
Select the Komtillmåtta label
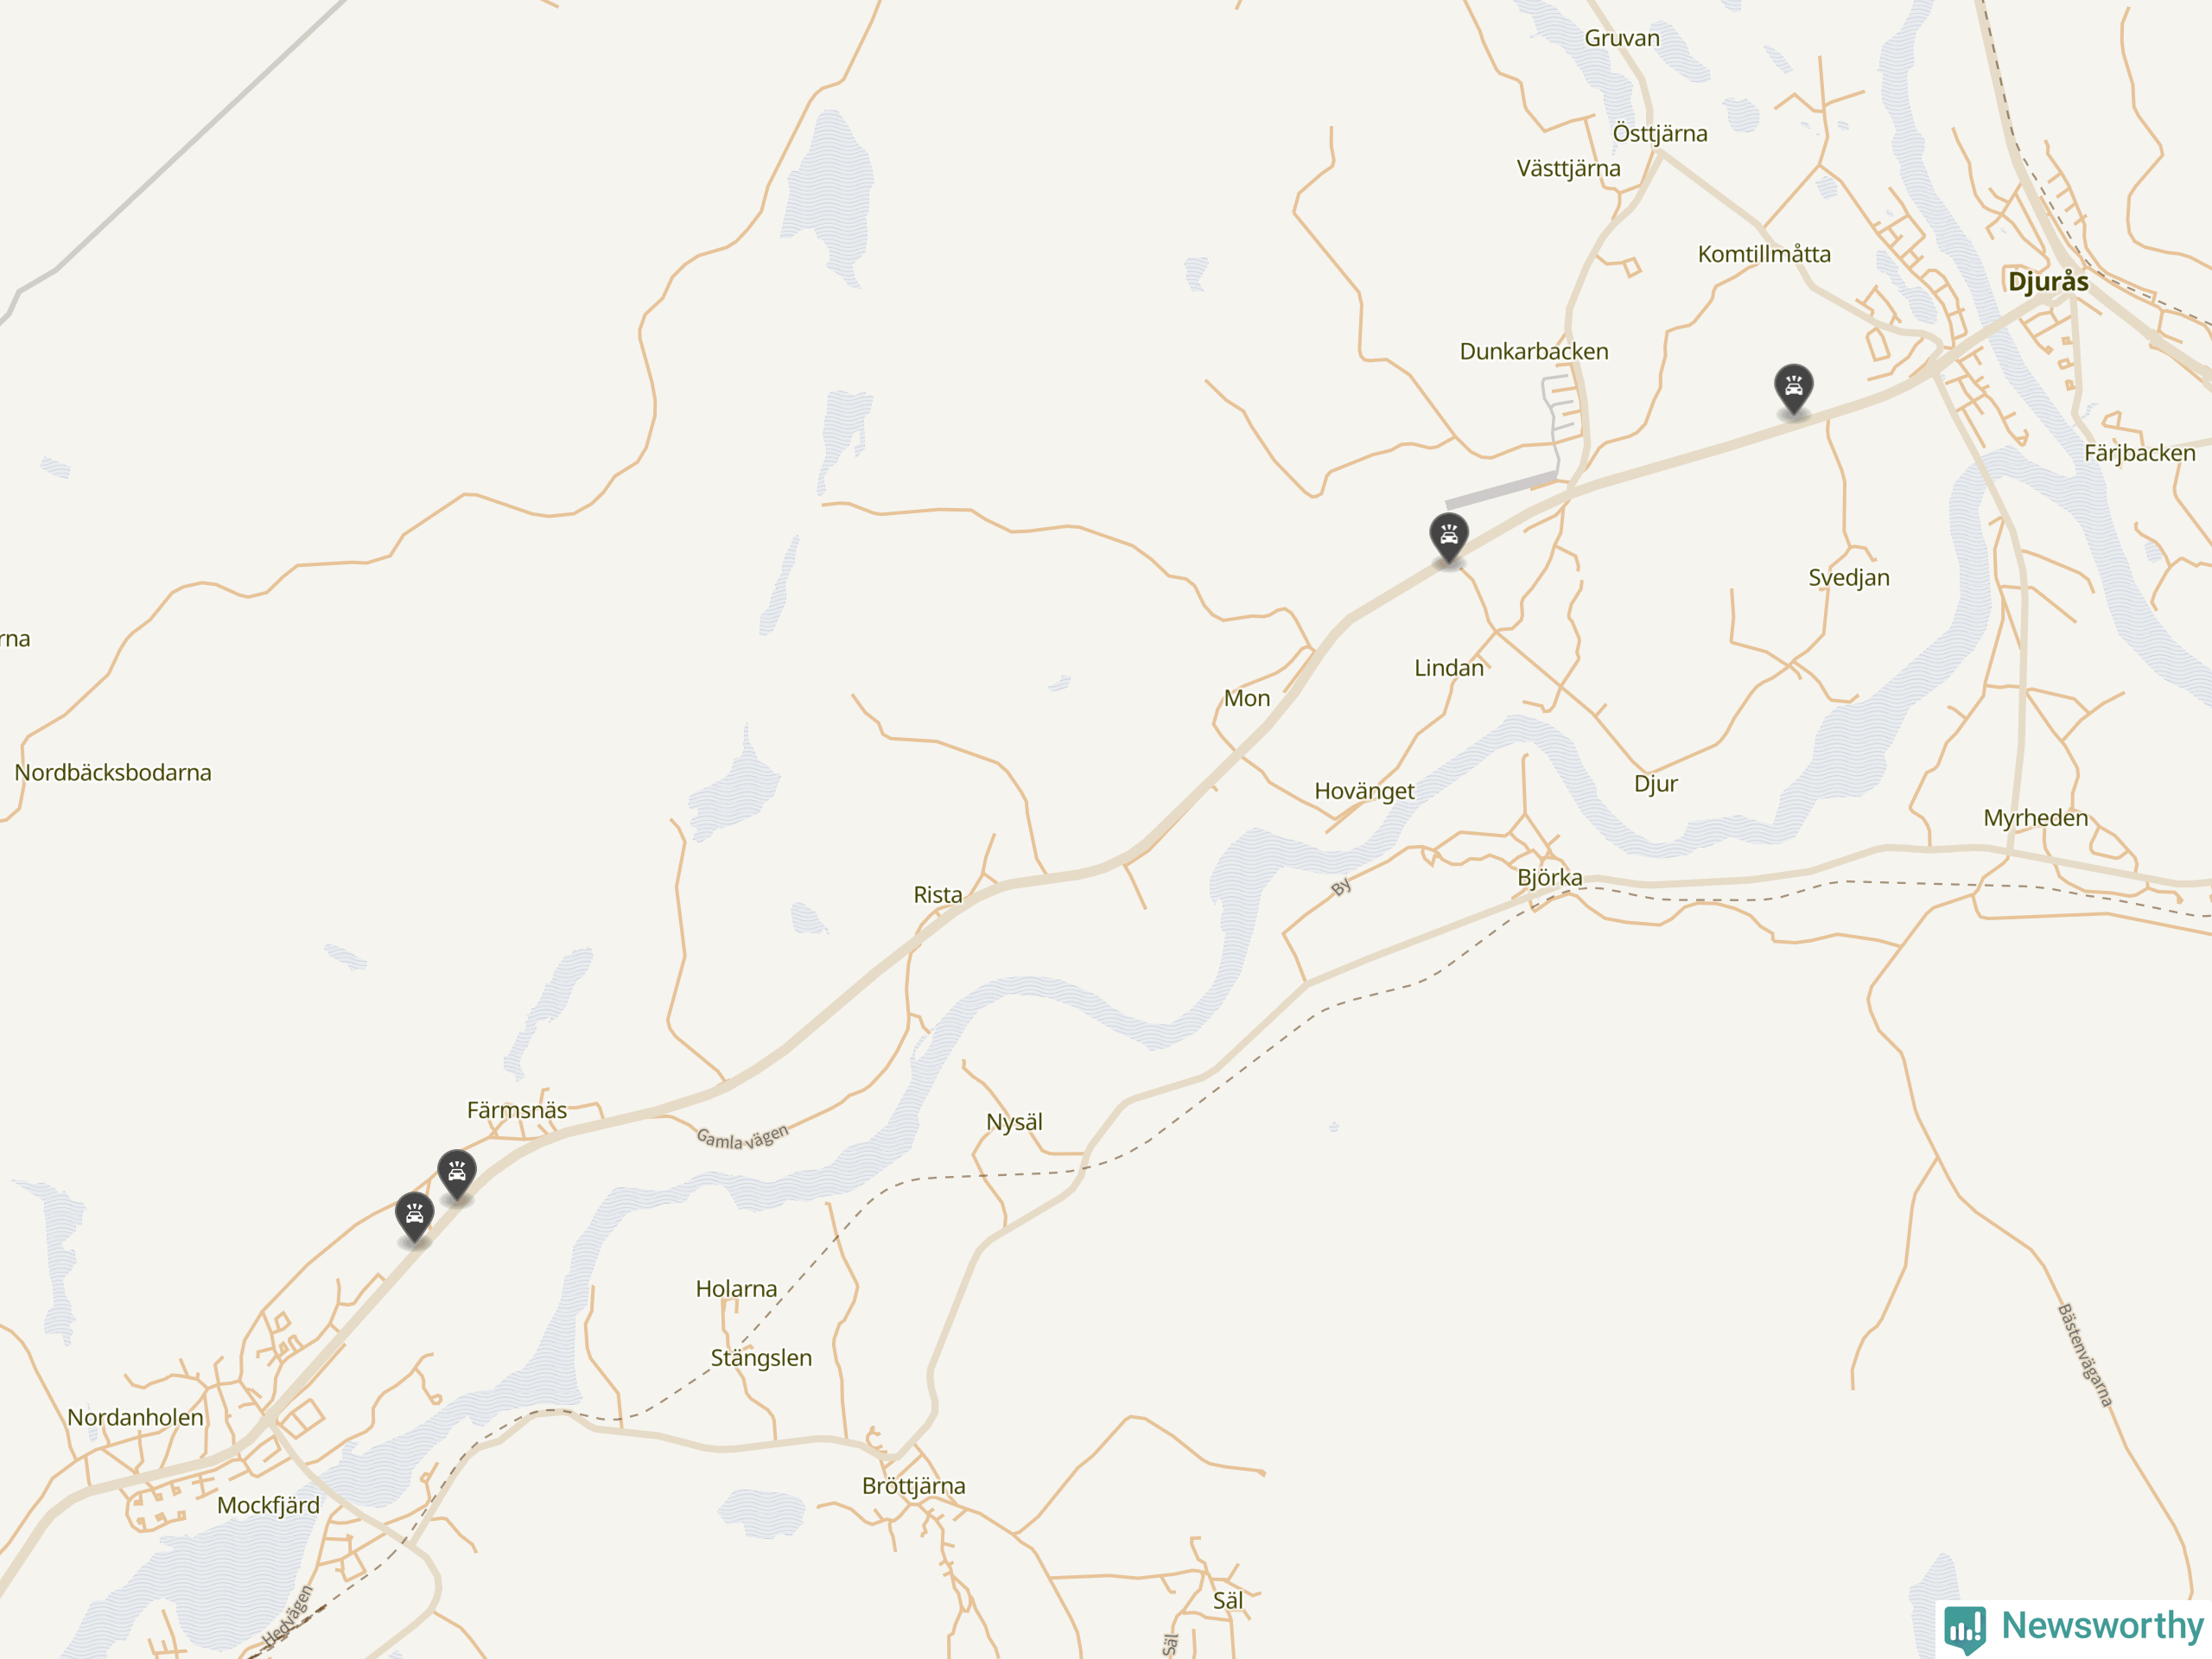point(1764,254)
